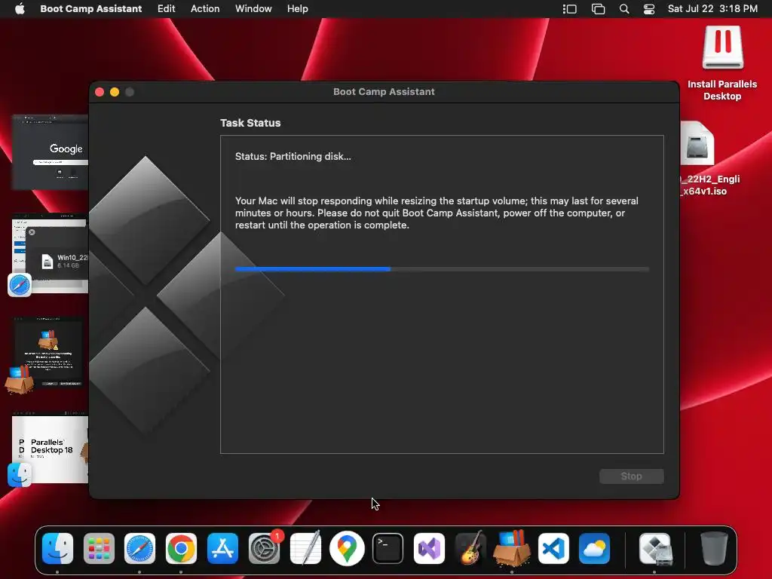Open GarageBand from the Dock
Image resolution: width=772 pixels, height=579 pixels.
coord(470,547)
